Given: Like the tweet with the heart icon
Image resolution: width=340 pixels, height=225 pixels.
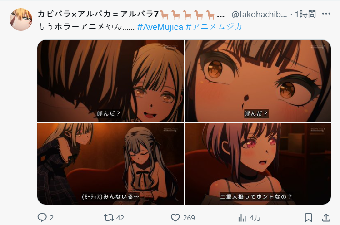Looking at the screenshot, I should click(x=175, y=218).
